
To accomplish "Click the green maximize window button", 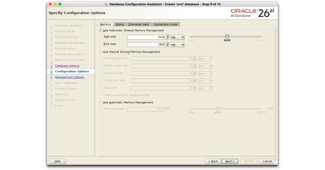I will 60,4.
